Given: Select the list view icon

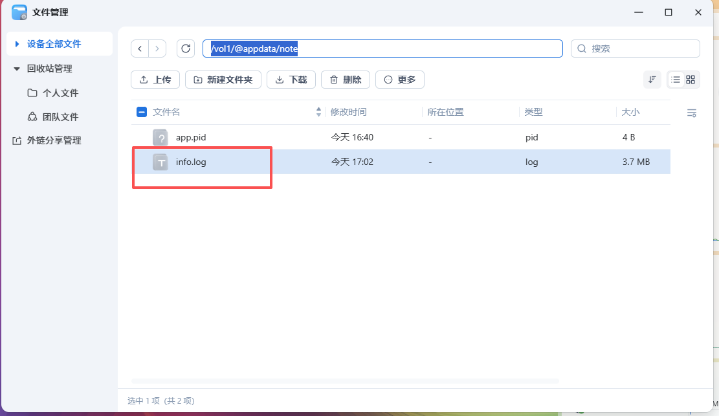Looking at the screenshot, I should tap(675, 79).
